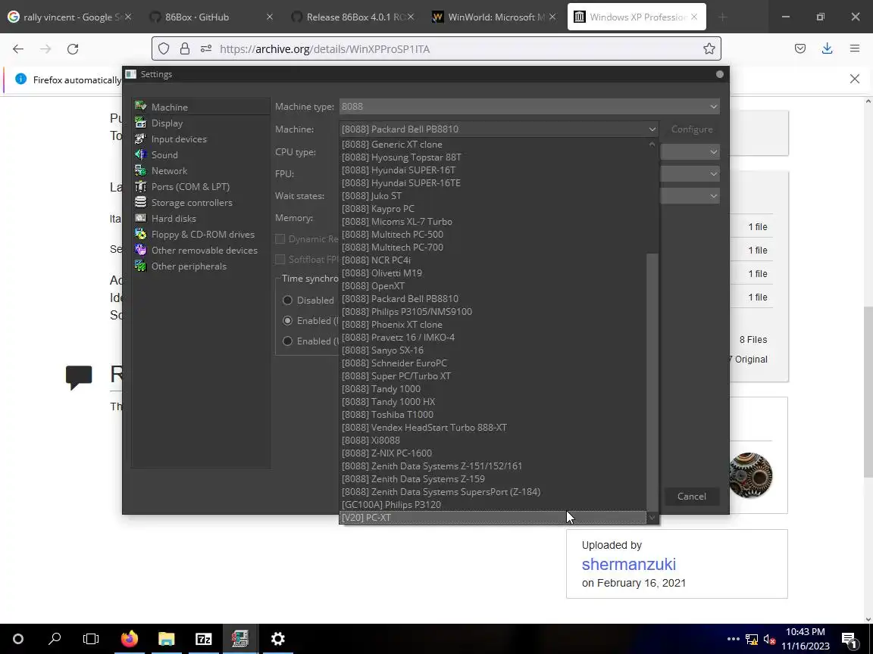The image size is (873, 654).
Task: Open the Wait states row dropdown arrow
Action: [x=713, y=196]
